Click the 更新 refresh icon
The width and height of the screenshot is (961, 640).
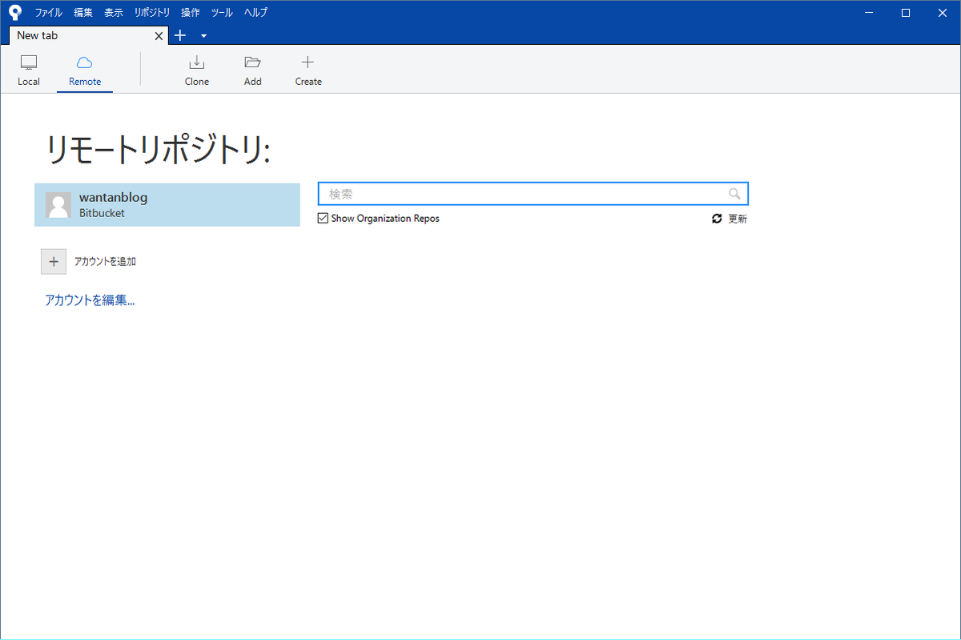coord(717,218)
